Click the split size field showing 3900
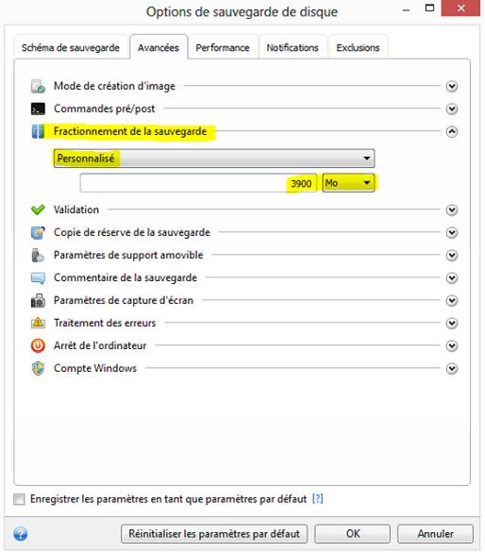 (198, 183)
